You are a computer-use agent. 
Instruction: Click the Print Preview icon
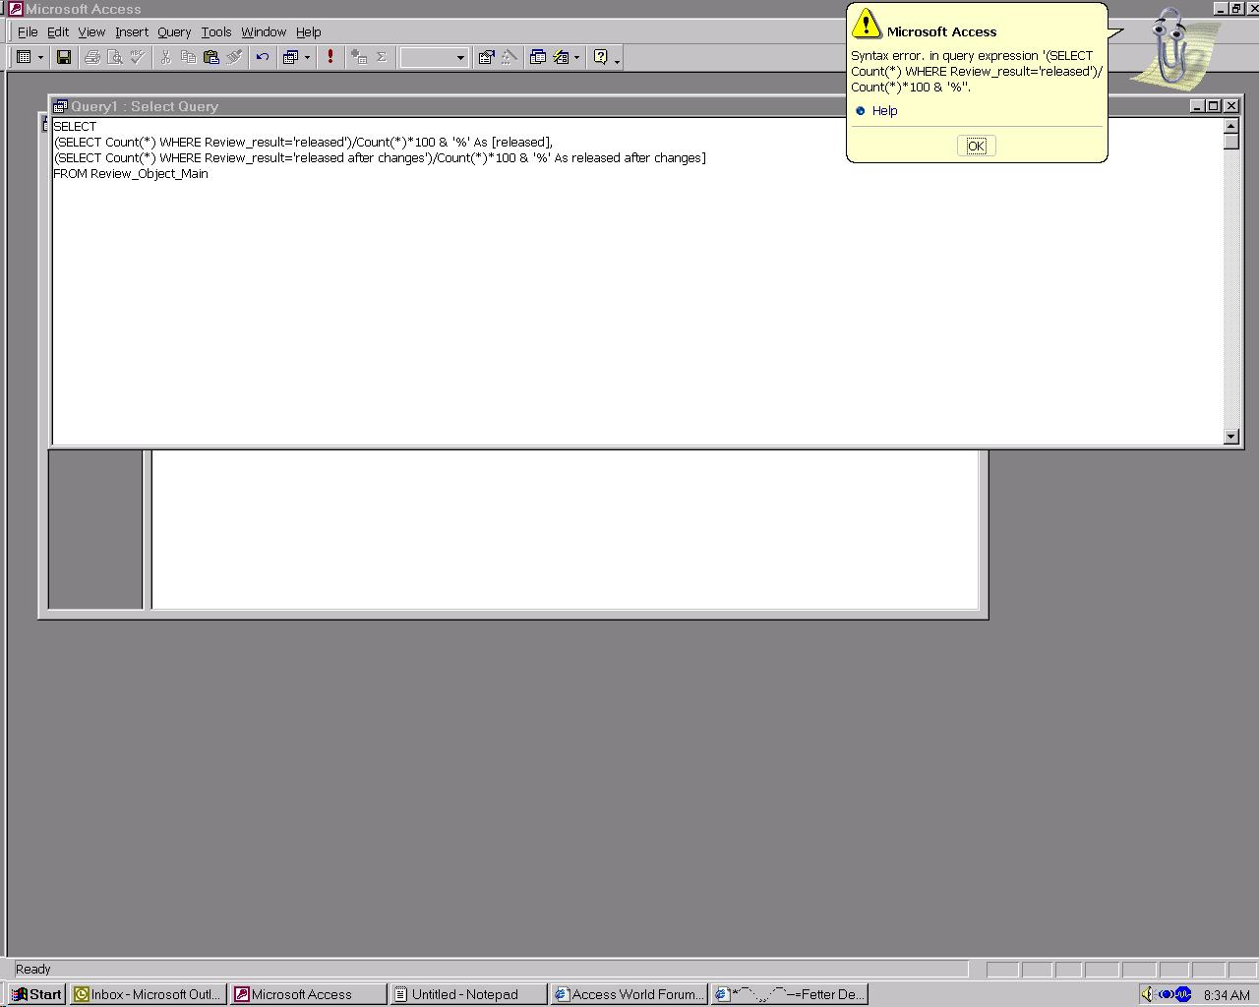[115, 57]
